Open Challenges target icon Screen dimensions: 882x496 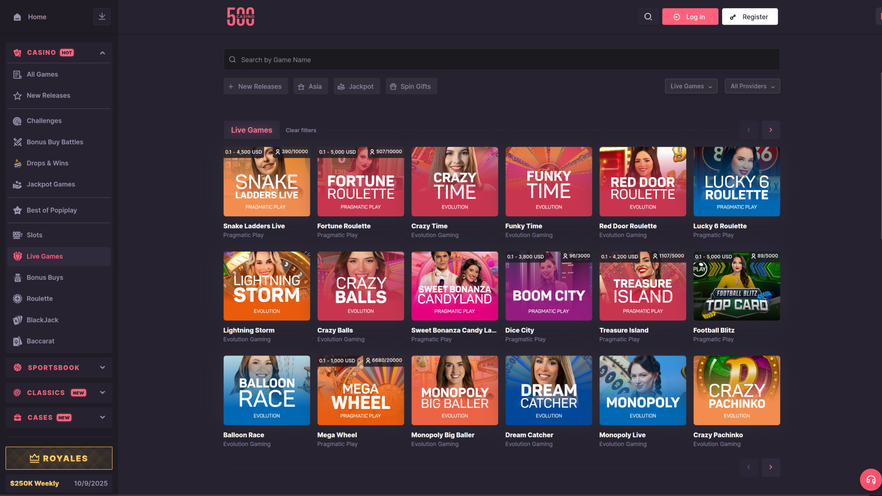point(17,121)
